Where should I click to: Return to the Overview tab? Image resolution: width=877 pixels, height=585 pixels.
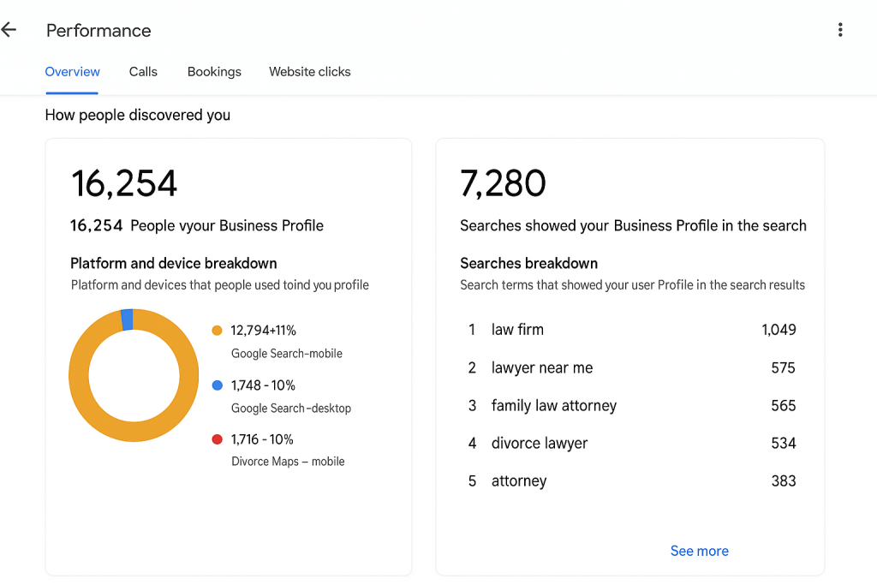pos(72,72)
